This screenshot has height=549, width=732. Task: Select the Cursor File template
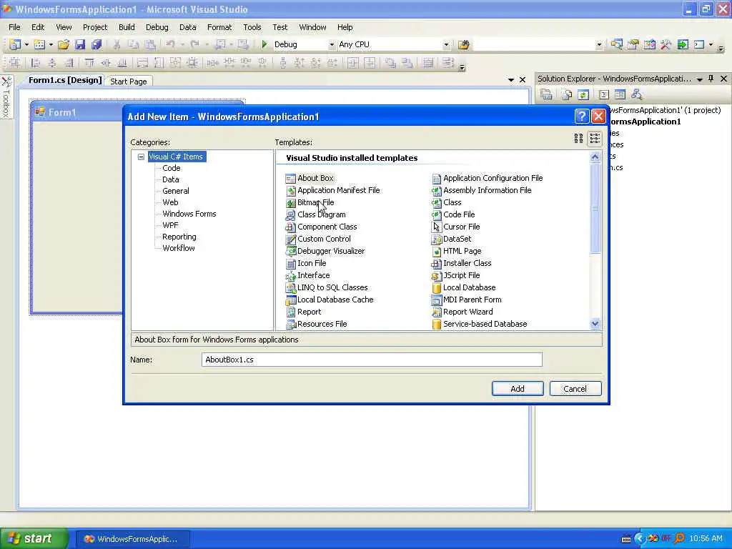click(x=455, y=227)
